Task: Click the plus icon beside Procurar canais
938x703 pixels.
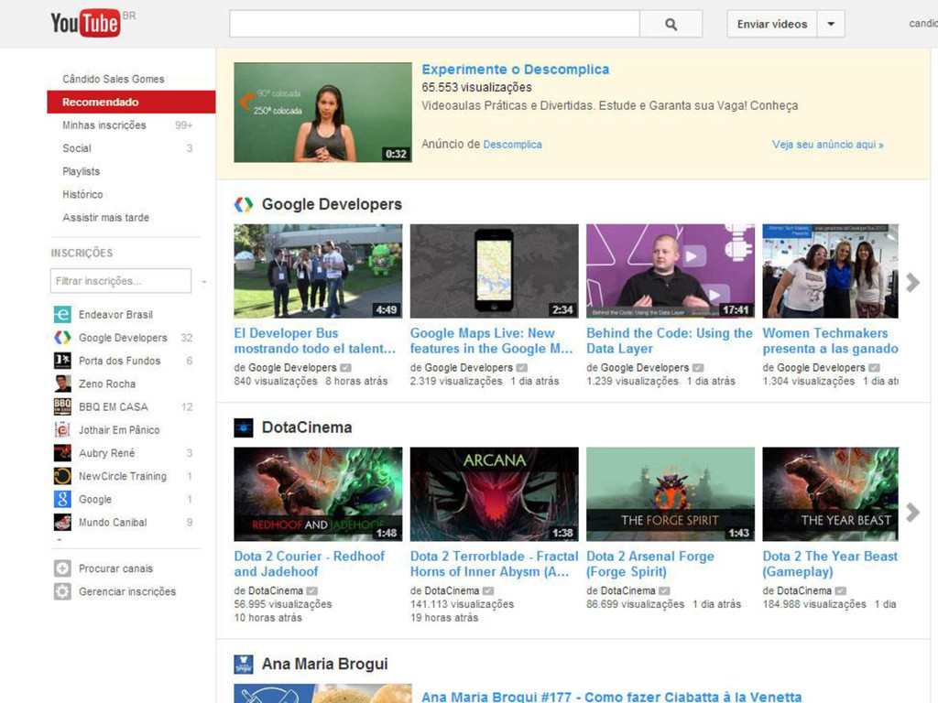Action: [62, 568]
